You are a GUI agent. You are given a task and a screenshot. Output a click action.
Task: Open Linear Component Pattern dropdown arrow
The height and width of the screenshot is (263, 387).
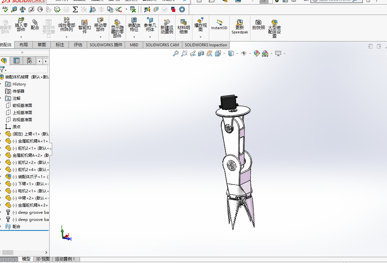(66, 37)
